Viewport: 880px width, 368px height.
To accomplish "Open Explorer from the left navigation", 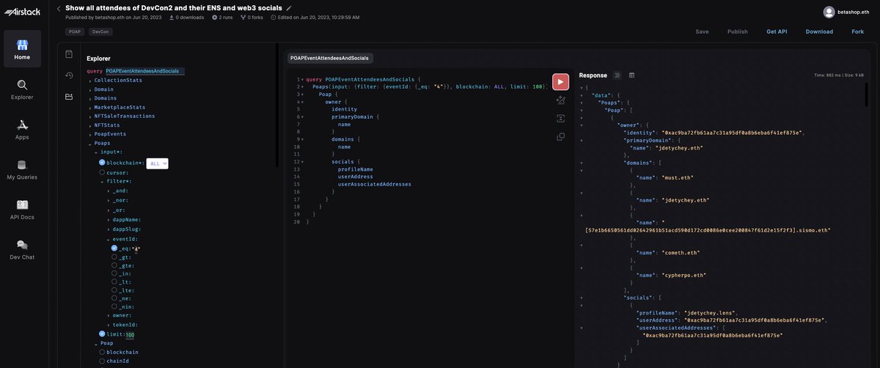I will coord(22,89).
